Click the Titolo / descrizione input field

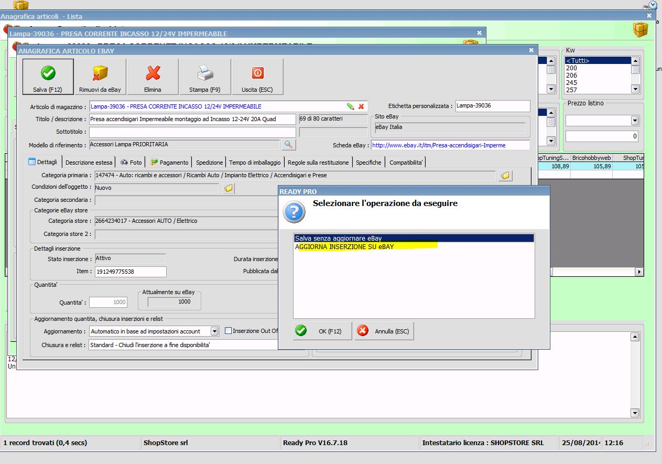[192, 119]
